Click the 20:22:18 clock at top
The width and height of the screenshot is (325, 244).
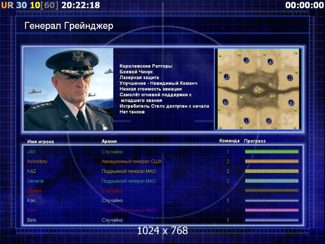[80, 5]
